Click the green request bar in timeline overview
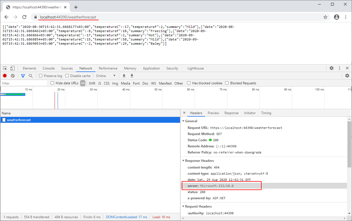The height and width of the screenshot is (221, 352). 15,94
